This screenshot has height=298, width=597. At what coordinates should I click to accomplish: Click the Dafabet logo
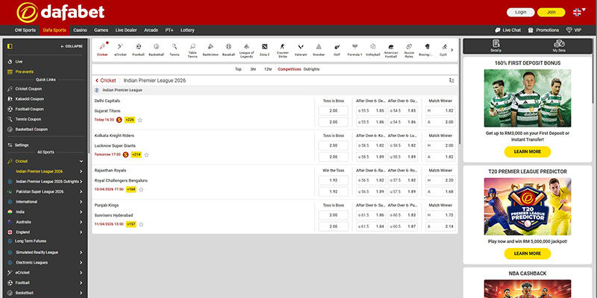(60, 12)
